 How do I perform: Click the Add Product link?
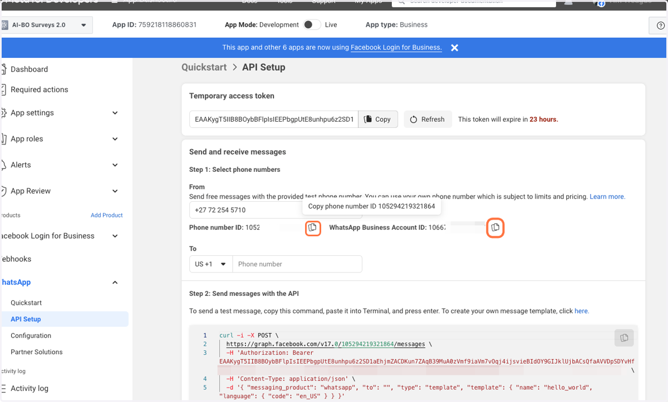point(107,215)
